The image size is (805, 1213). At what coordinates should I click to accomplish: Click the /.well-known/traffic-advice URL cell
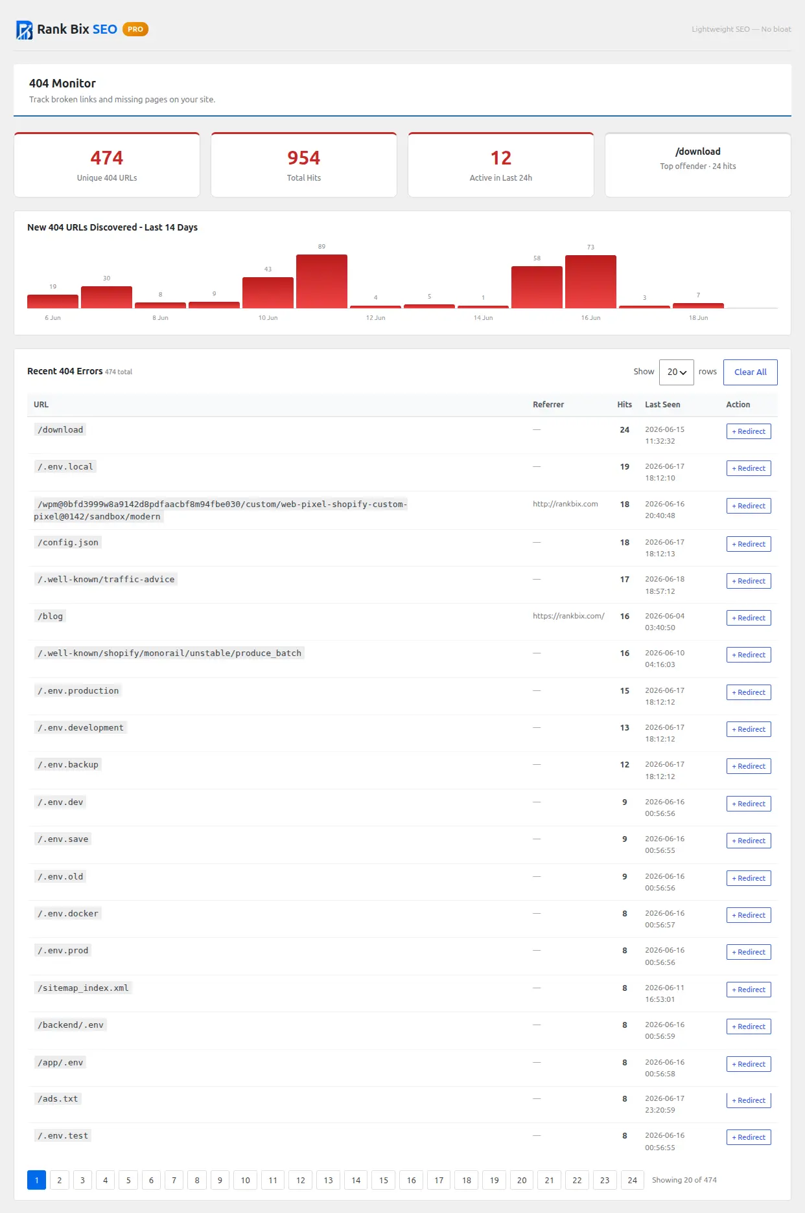106,580
